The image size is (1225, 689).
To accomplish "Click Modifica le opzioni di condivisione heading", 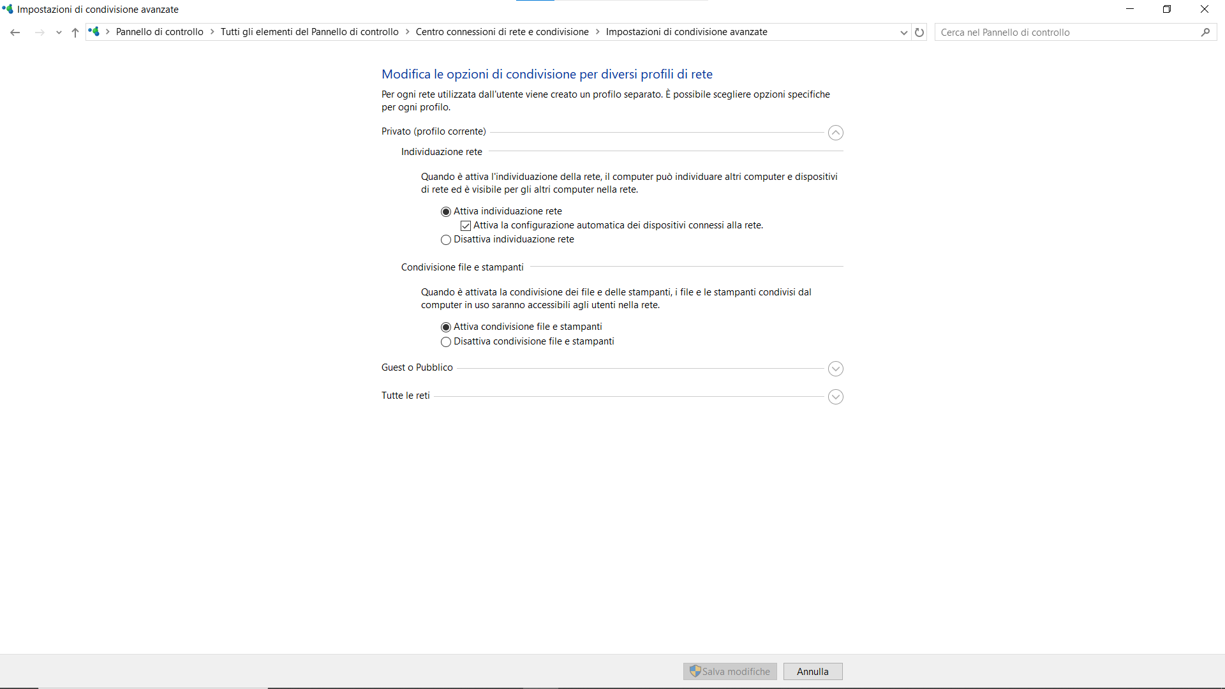I will (x=547, y=74).
